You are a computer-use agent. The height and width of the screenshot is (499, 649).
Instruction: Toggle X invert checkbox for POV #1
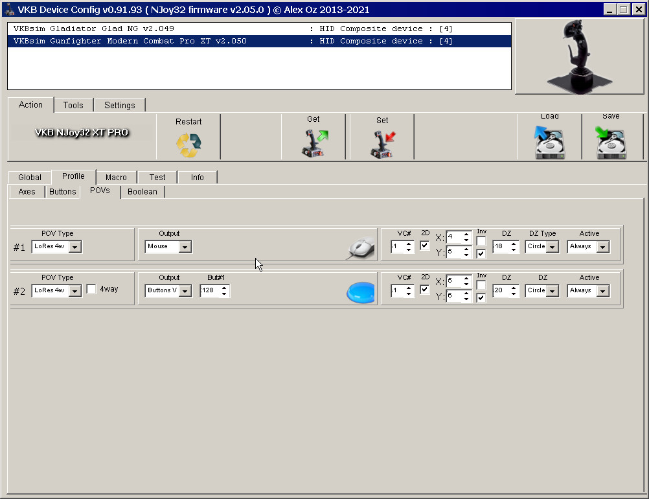coord(481,240)
